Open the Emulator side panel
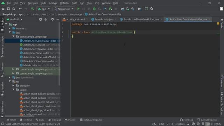 tap(222, 81)
